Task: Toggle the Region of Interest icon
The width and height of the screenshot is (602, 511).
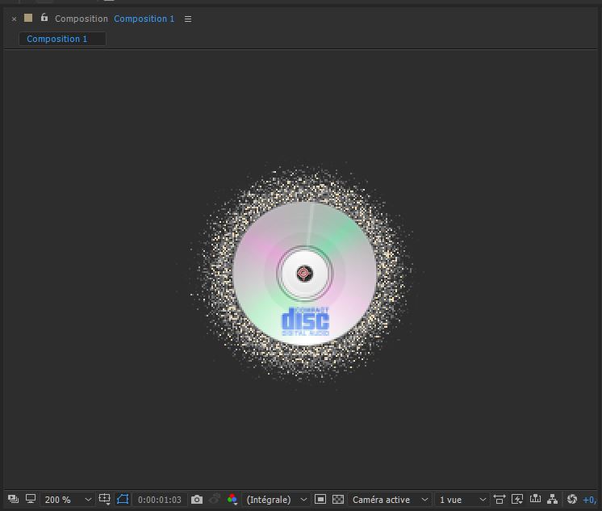Action: point(320,499)
